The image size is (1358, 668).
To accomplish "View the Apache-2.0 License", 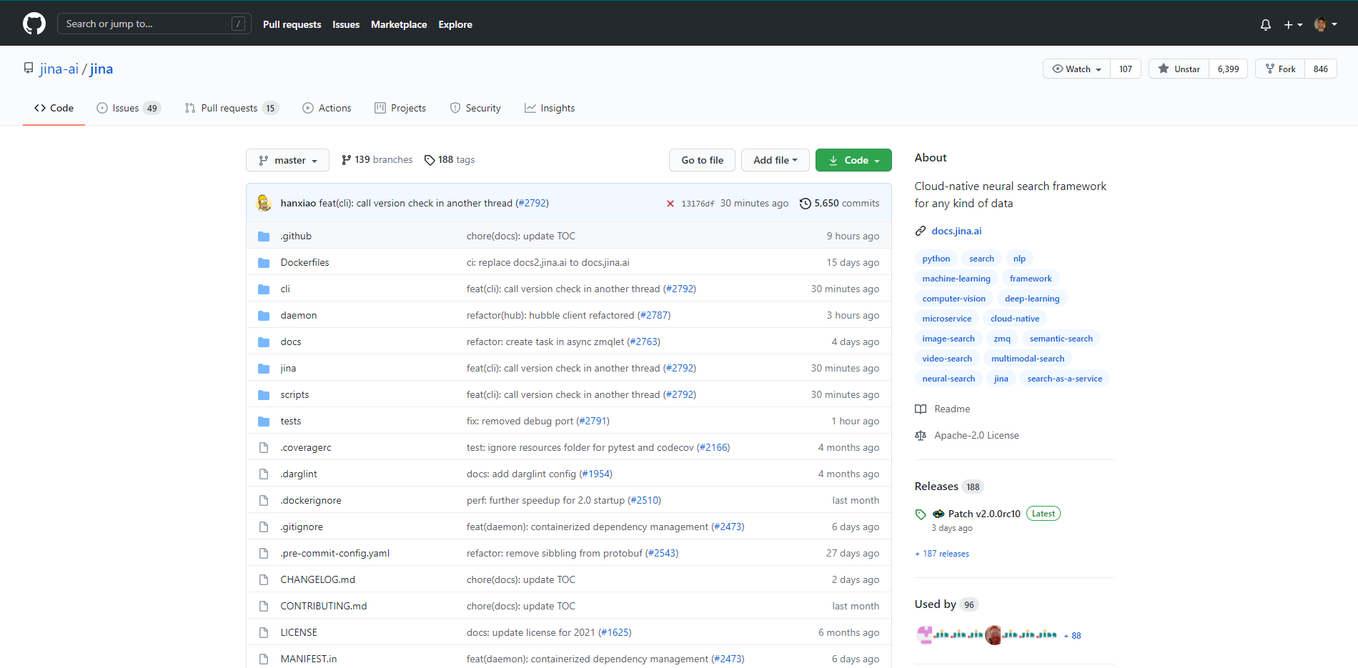I will [967, 435].
